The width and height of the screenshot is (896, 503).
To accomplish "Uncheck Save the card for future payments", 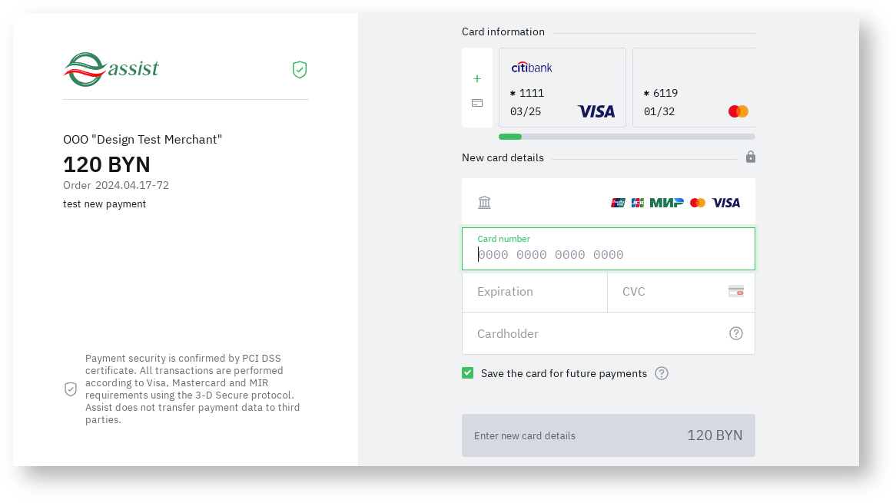I will click(x=468, y=373).
